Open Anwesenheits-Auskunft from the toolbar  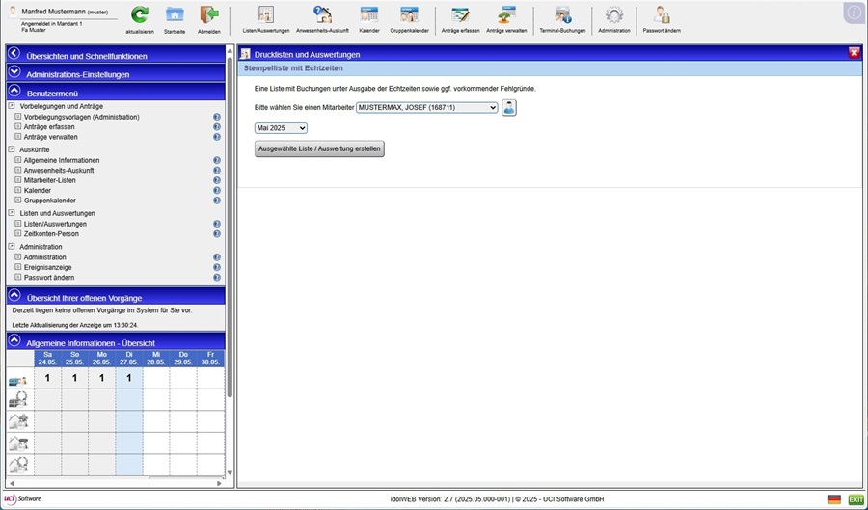pos(322,15)
